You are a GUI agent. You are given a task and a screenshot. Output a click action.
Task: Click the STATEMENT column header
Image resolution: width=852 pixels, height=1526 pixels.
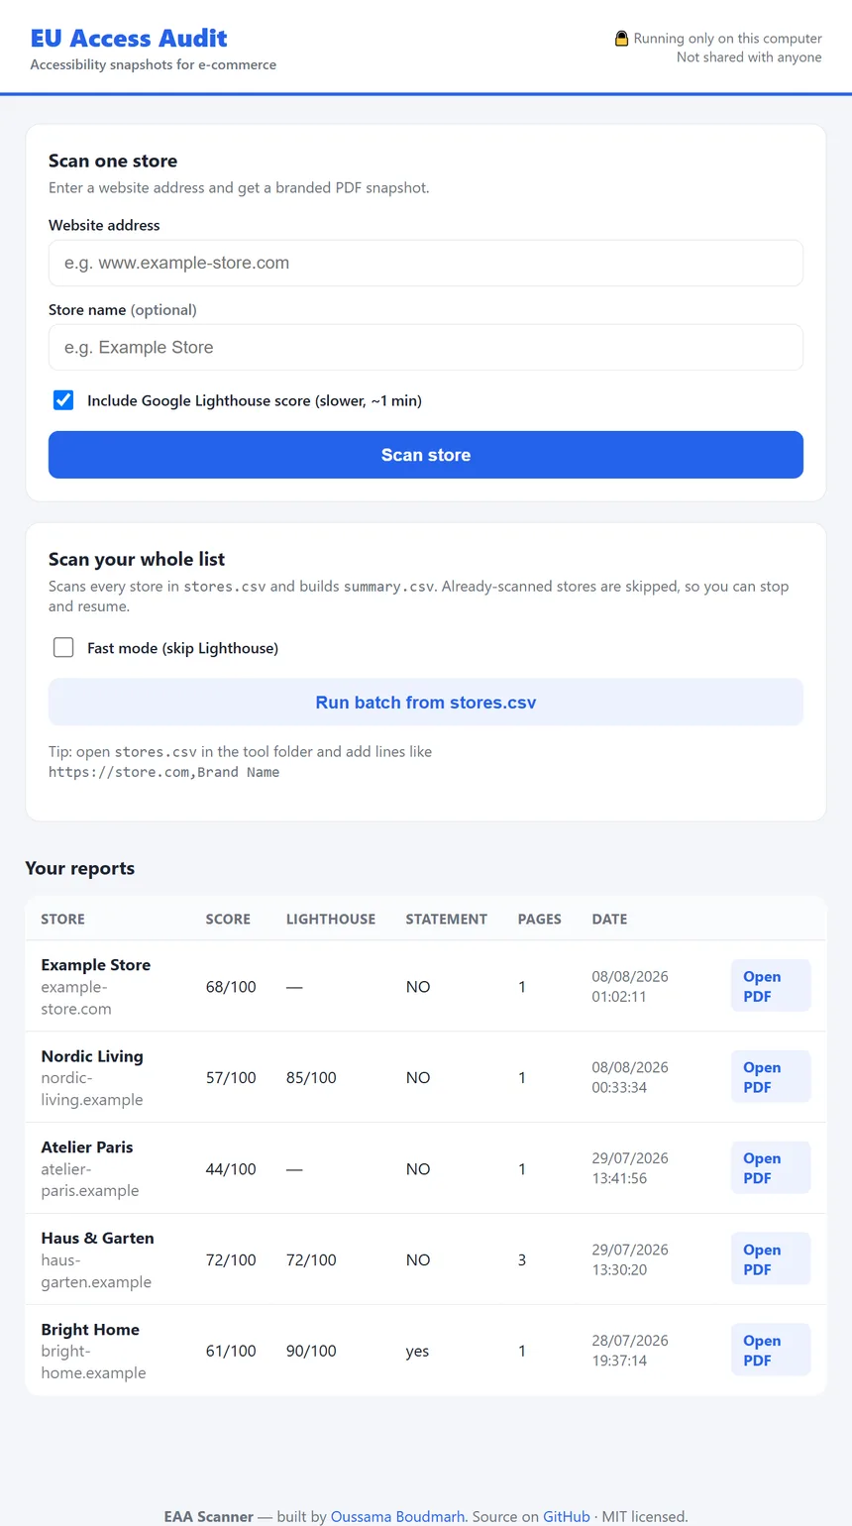[447, 919]
